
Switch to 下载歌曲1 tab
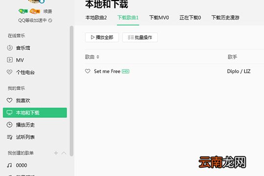(128, 18)
